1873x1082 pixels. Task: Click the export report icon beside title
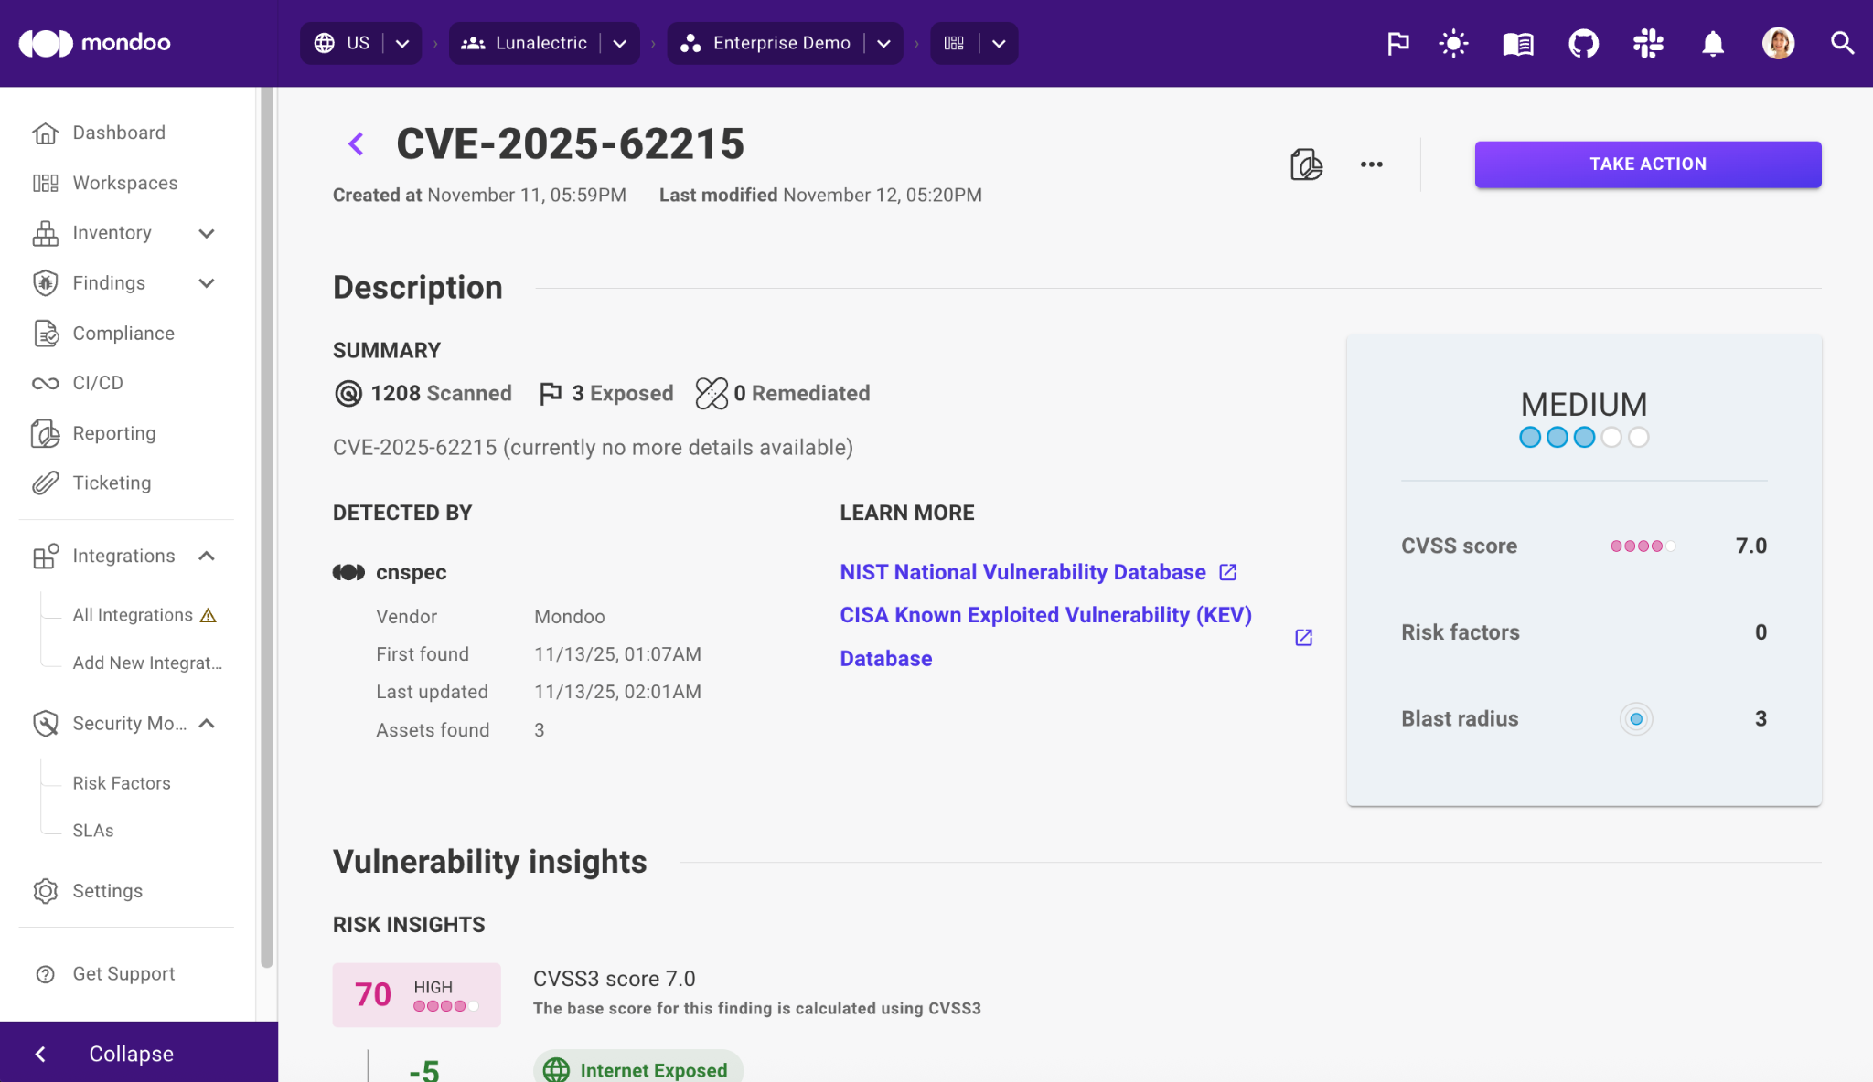tap(1306, 164)
